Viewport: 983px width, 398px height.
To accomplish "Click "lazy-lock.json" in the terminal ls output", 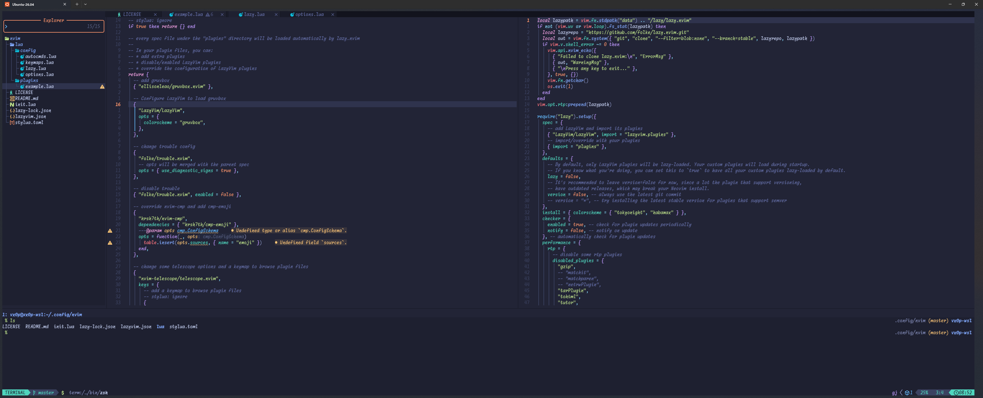I will [x=97, y=327].
